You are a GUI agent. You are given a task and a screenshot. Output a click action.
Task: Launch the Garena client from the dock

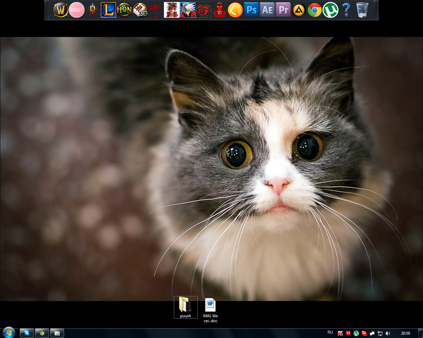click(x=204, y=10)
